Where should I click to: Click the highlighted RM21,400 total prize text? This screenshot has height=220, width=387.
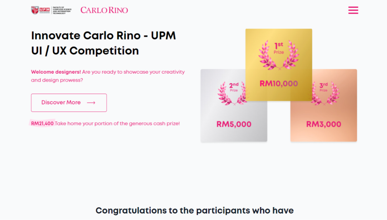tap(42, 123)
